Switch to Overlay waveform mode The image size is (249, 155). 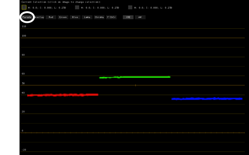click(x=39, y=17)
